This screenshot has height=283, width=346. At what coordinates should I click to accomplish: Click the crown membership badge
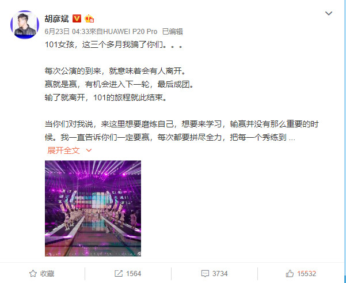89,18
